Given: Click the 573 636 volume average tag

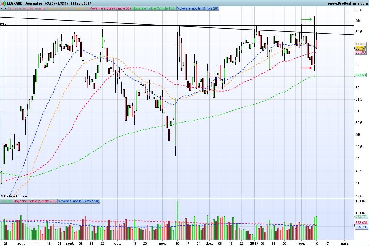Looking at the screenshot, I should pos(361,223).
